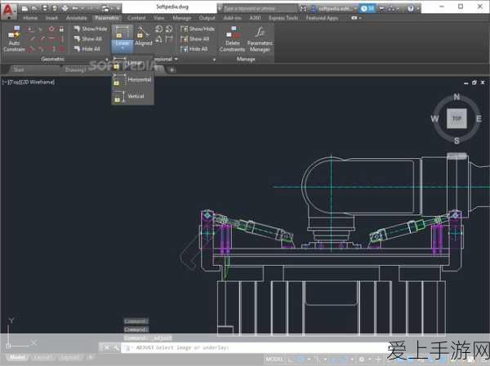
Task: Click Auto Constrain tool
Action: tap(14, 39)
